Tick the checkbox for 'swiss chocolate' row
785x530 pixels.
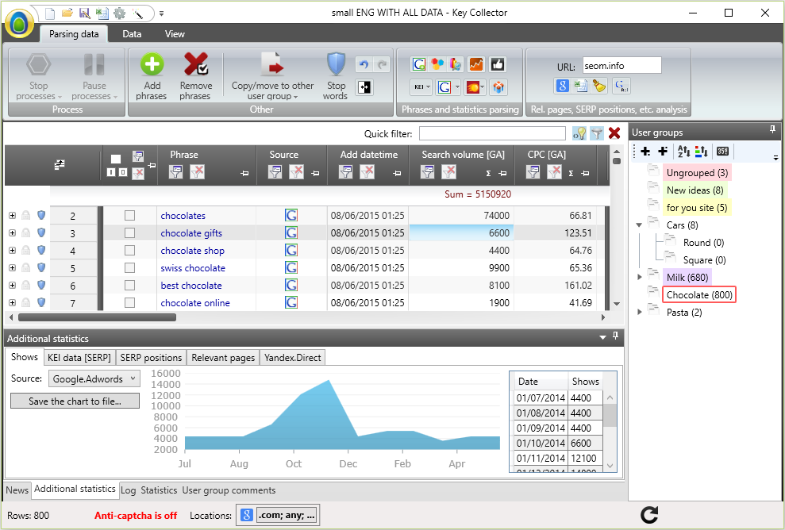129,268
